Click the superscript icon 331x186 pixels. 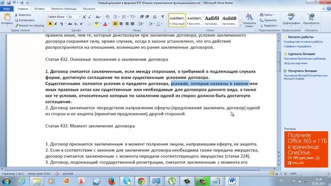coord(81,24)
